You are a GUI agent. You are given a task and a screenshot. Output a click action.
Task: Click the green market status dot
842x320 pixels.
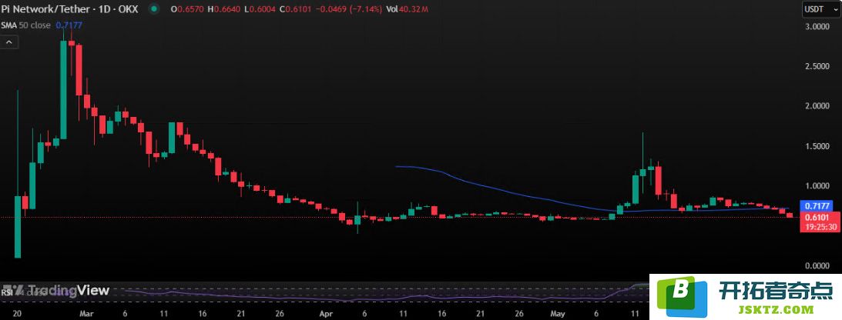(x=155, y=9)
